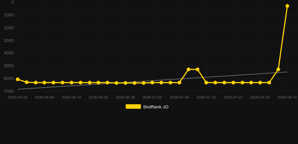Click the data point above 2026-06-14

pos(71,82)
